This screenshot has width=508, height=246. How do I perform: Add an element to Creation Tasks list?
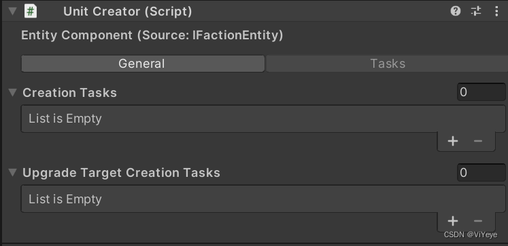pos(453,141)
